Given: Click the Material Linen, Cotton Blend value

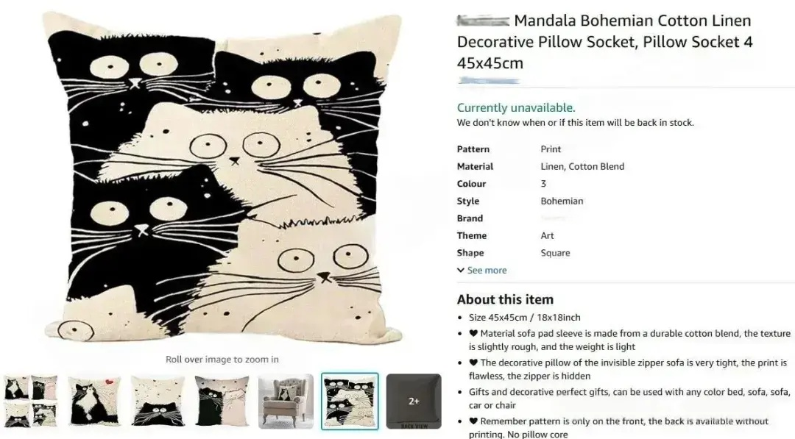Looking at the screenshot, I should coord(582,167).
